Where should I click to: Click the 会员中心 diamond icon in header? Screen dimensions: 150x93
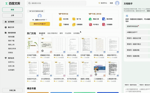point(99,3)
